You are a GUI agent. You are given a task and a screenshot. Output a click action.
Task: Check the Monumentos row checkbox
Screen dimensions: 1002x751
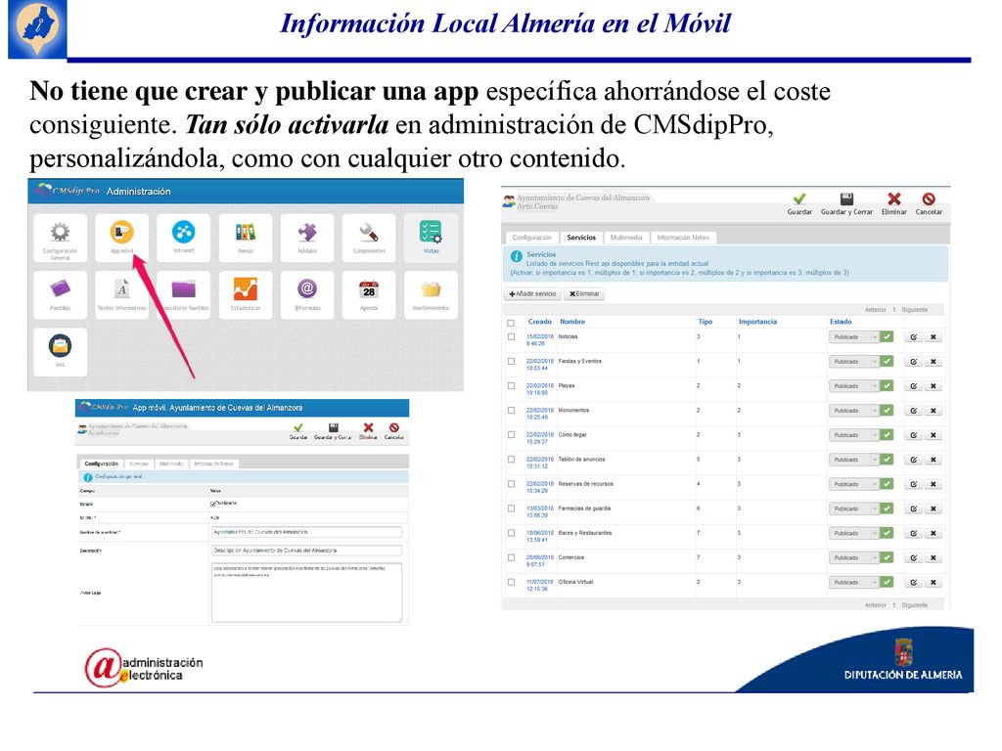click(x=511, y=410)
